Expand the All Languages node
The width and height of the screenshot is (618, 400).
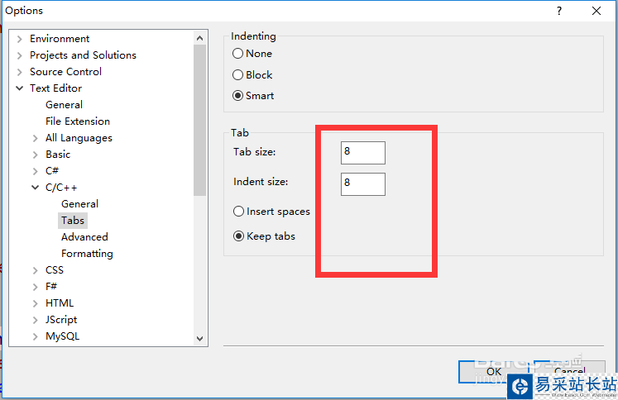pyautogui.click(x=35, y=138)
